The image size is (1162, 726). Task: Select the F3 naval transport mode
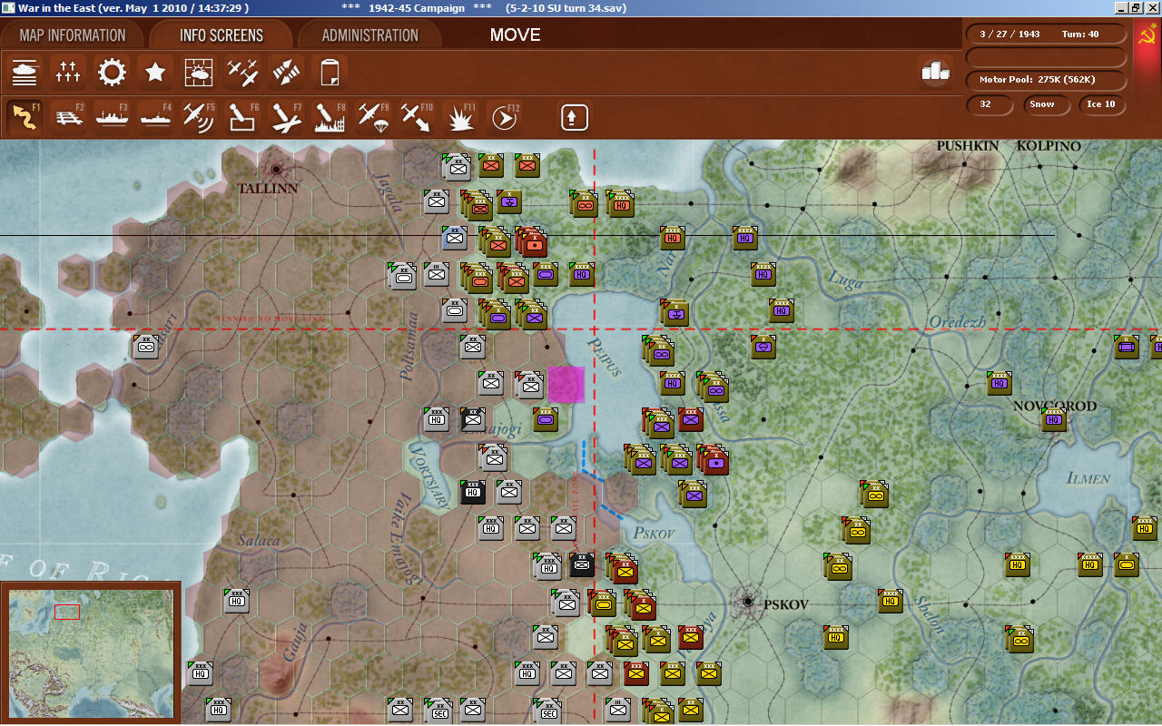[x=112, y=117]
